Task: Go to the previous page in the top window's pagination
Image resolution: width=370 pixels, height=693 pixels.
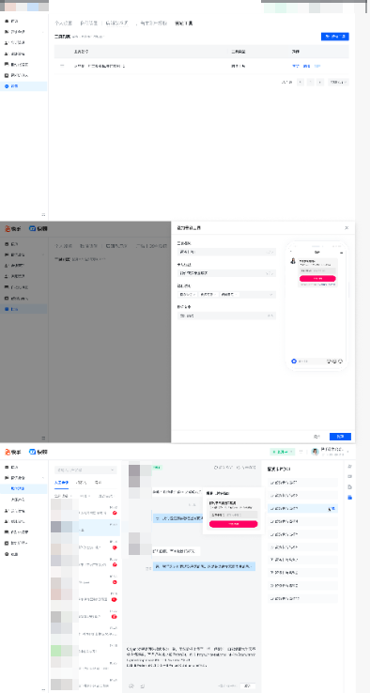Action: pyautogui.click(x=301, y=82)
